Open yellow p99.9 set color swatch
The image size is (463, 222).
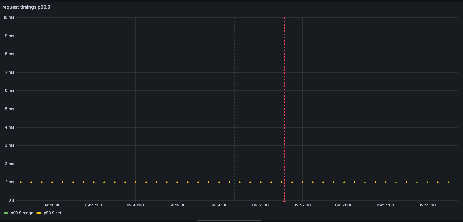pos(39,213)
